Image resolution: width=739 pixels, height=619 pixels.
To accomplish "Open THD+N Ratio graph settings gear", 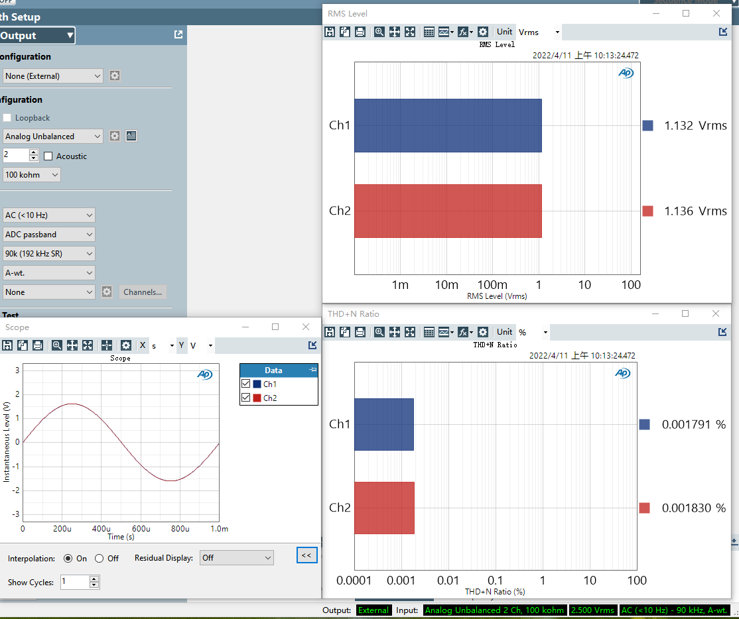I will (x=483, y=332).
